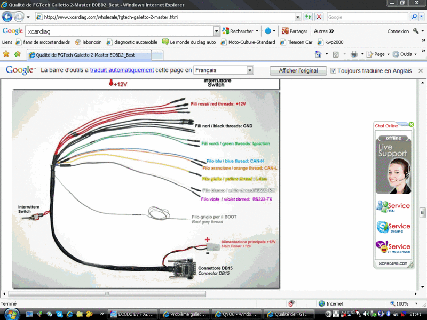The width and height of the screenshot is (427, 320).
Task: Select the Qualité de FGTech Galletto tab
Action: [x=89, y=55]
